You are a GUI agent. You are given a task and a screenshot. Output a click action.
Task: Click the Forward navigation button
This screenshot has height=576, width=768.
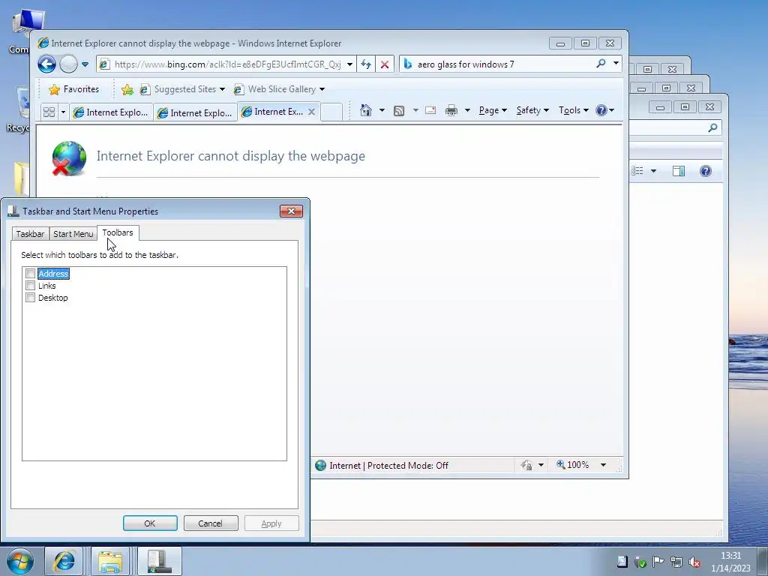pos(68,64)
